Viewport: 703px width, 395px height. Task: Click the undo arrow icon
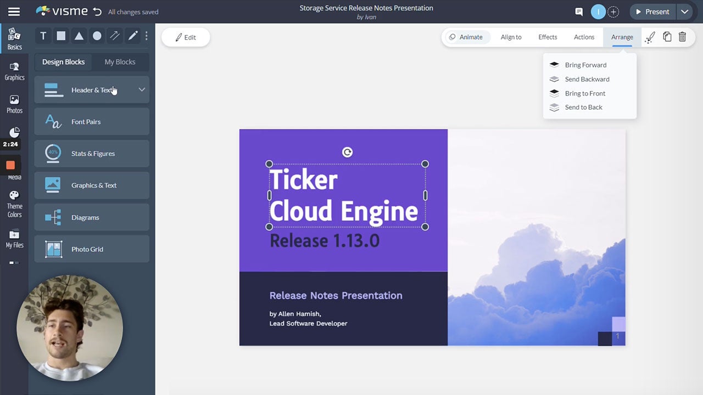(x=97, y=12)
